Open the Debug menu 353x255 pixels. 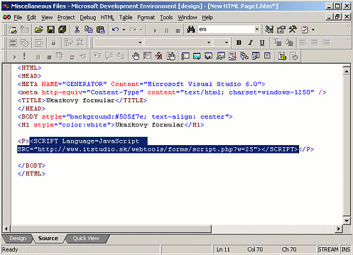coord(88,17)
